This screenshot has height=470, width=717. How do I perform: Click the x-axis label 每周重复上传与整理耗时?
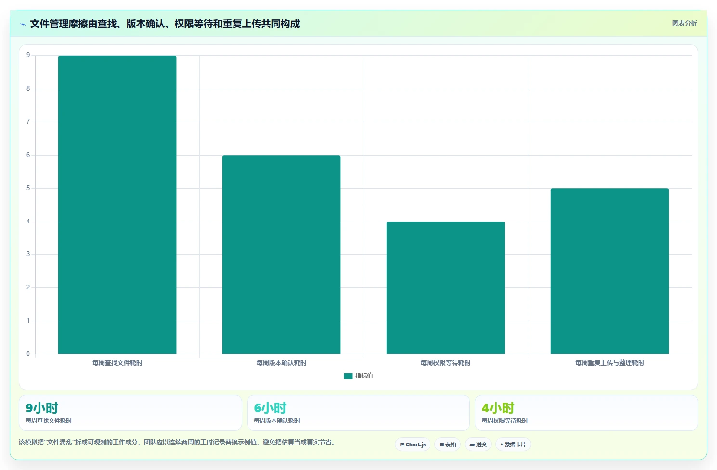tap(610, 363)
